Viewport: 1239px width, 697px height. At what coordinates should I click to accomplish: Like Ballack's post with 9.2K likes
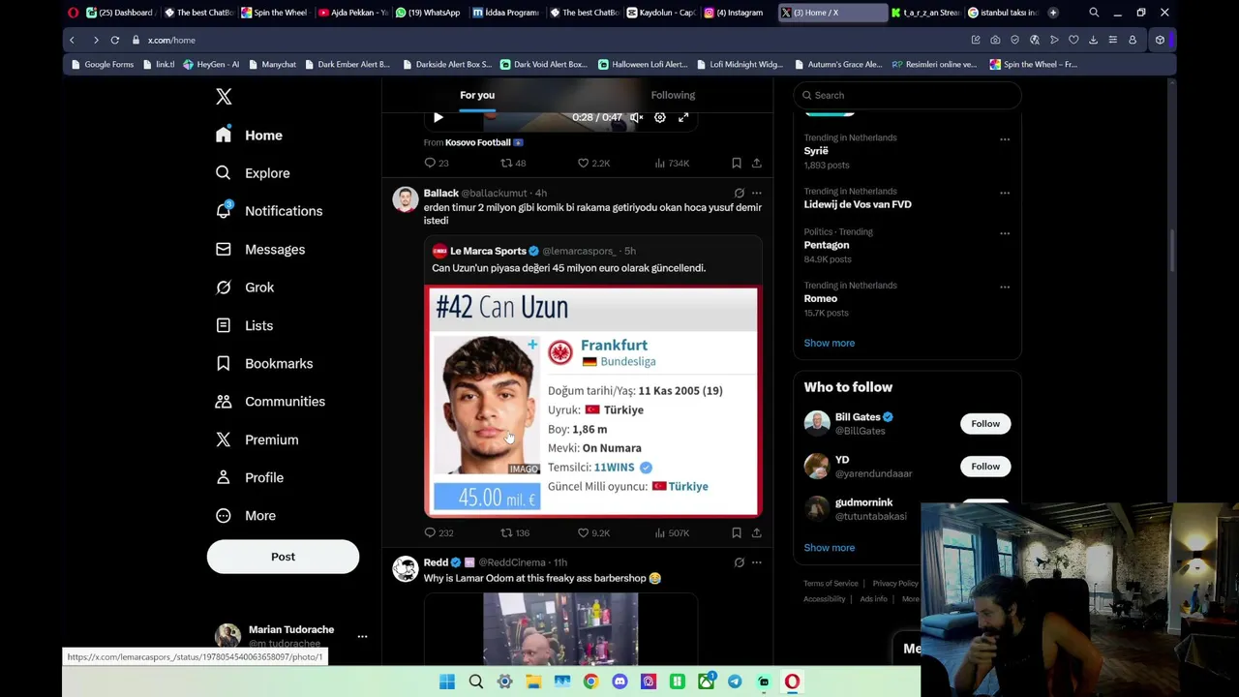pos(593,533)
